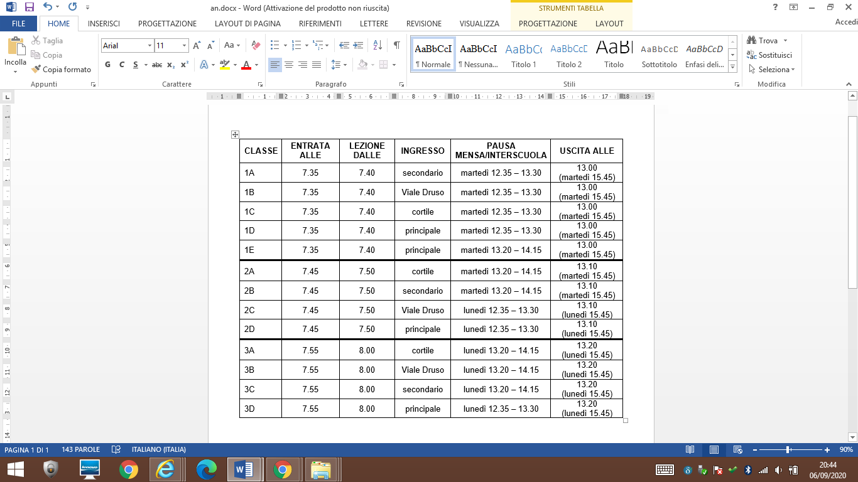
Task: Click the zoom slider in the status bar
Action: (x=788, y=450)
